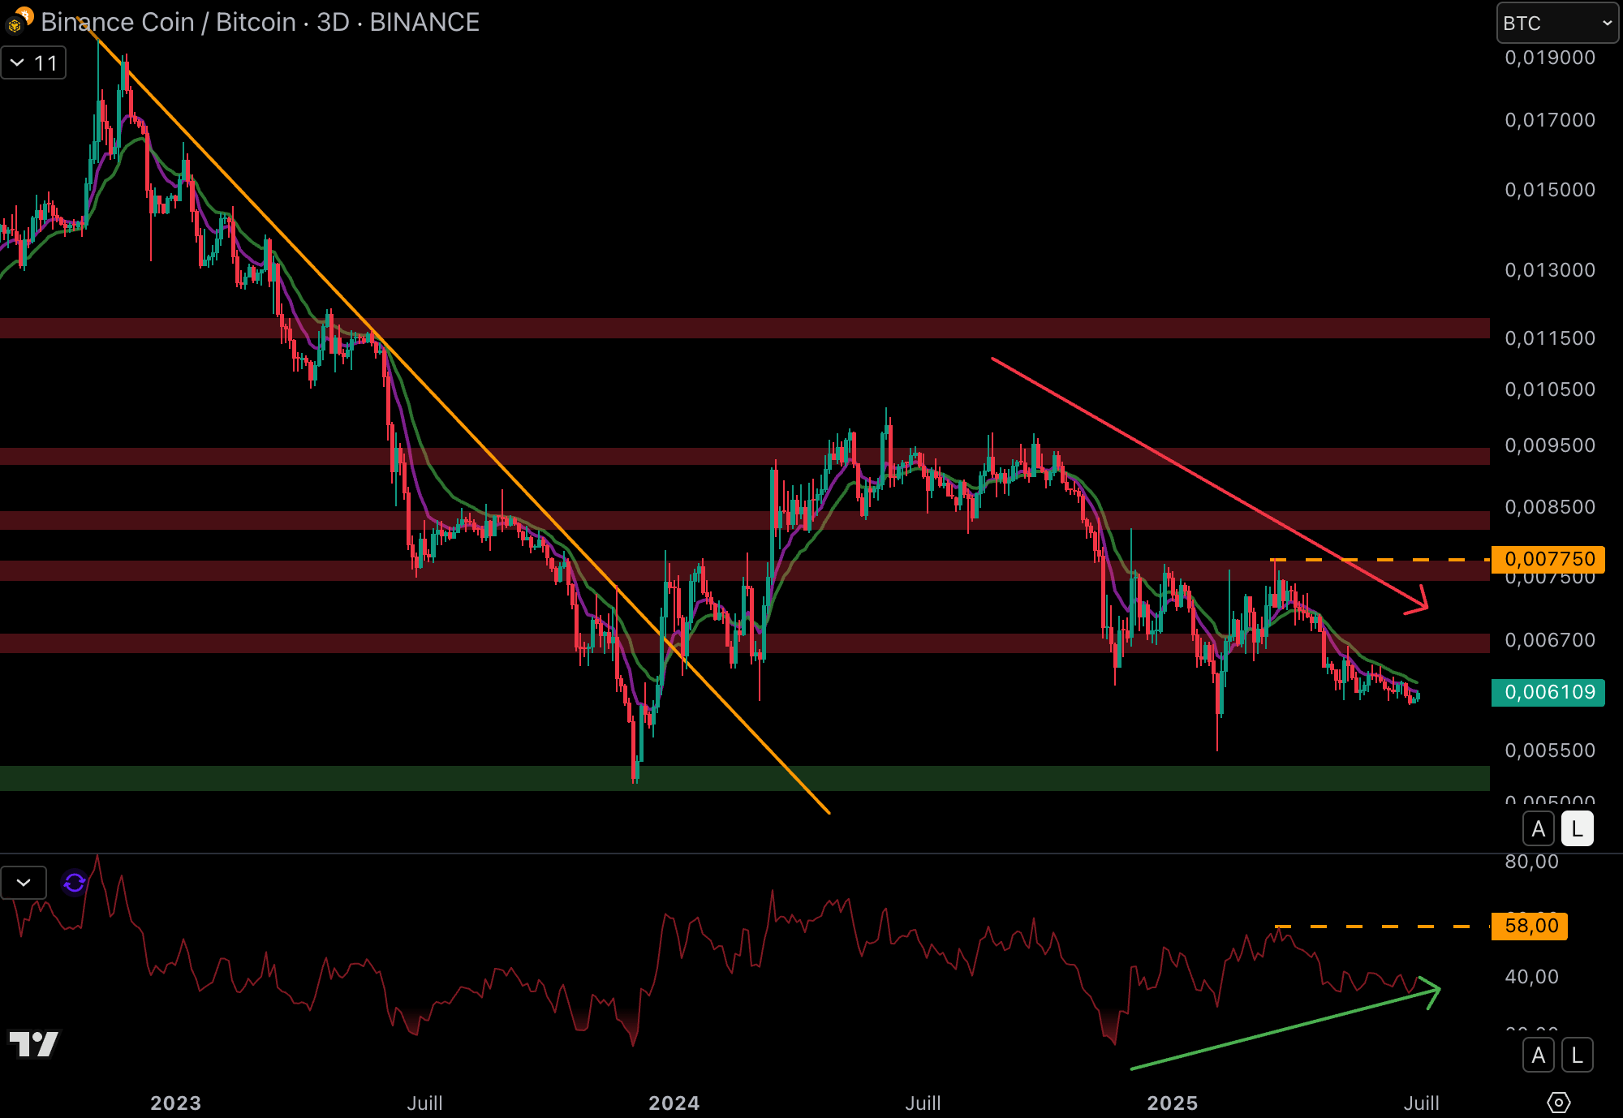Click the 2024 label on time axis
Screen dimensions: 1623x1118
click(674, 1103)
